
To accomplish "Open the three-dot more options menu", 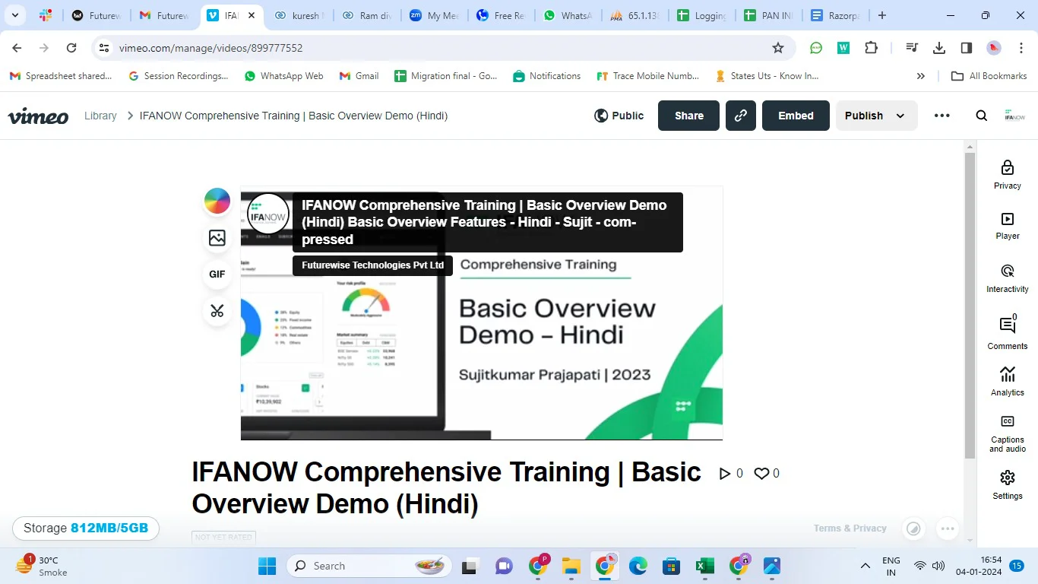I will (941, 116).
